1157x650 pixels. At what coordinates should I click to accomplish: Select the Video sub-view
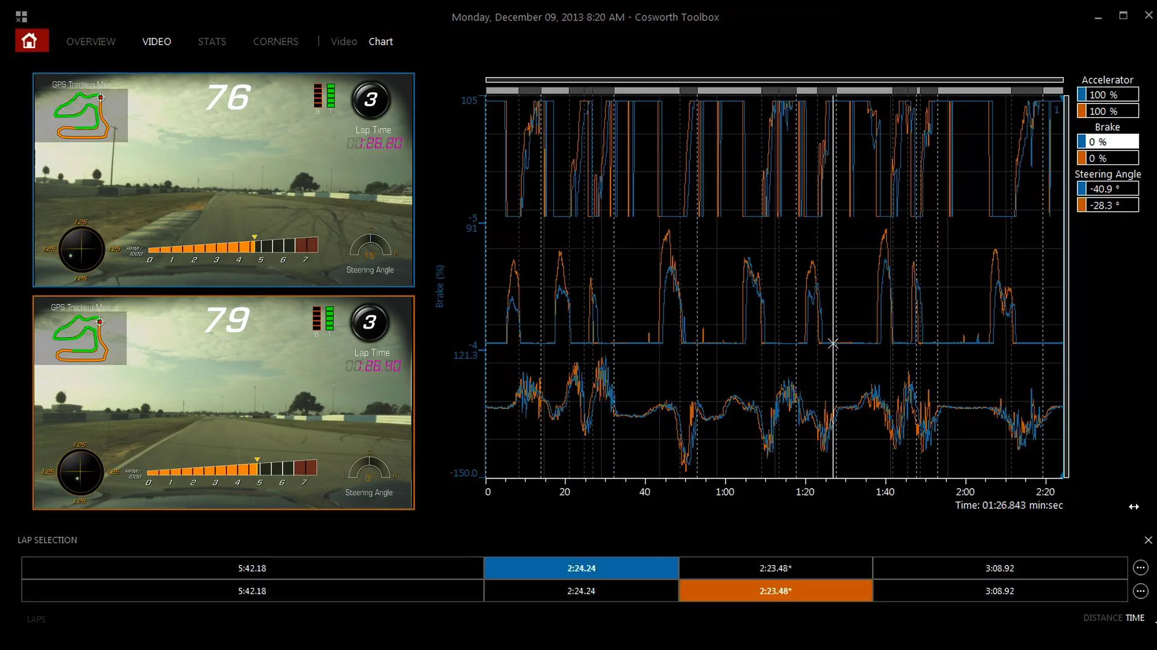point(343,42)
